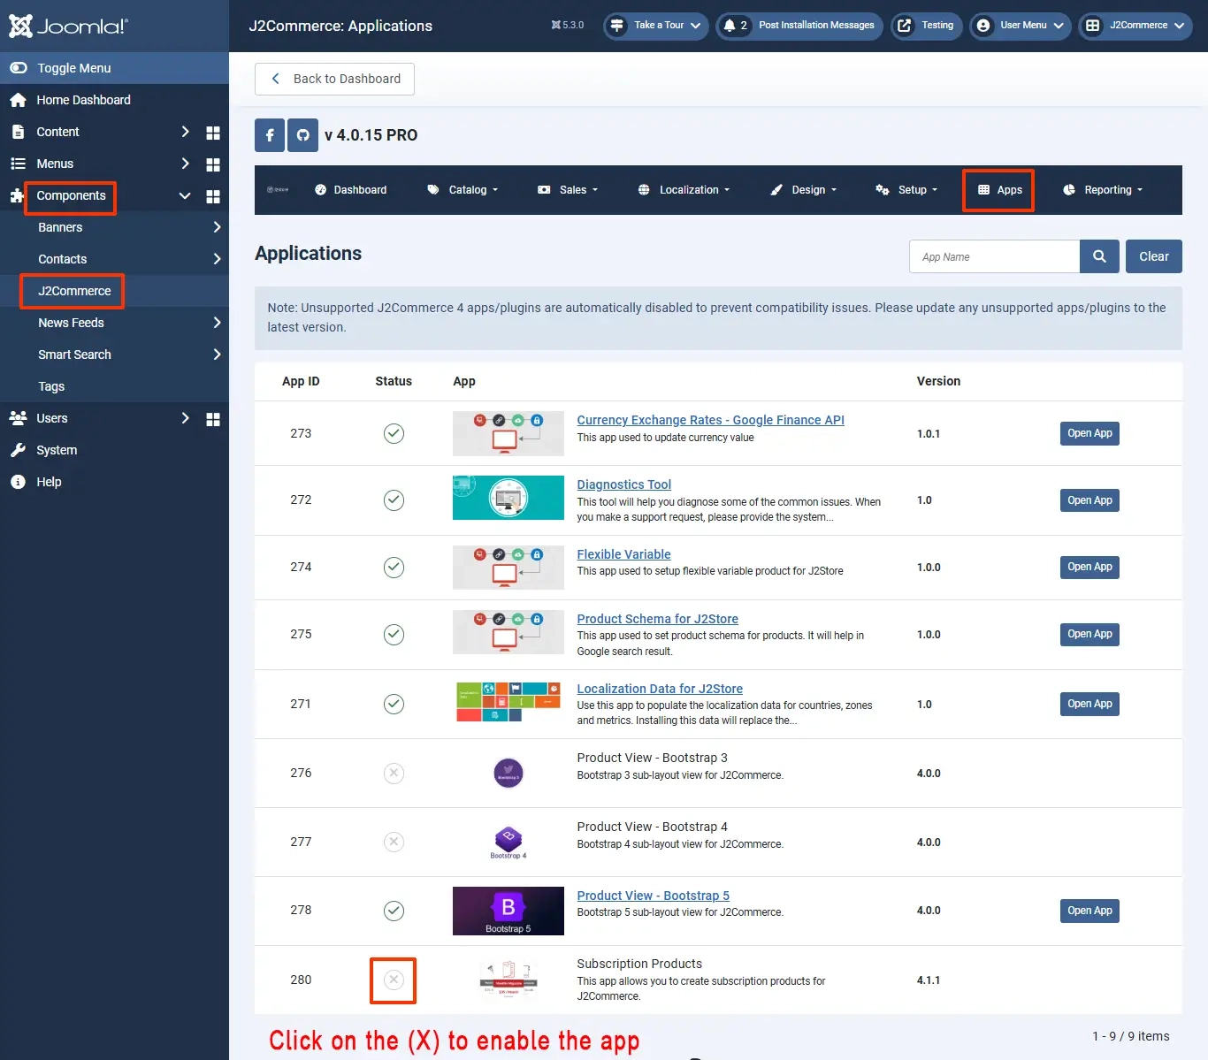Open the Catalog dropdown menu
The image size is (1208, 1060).
[463, 190]
